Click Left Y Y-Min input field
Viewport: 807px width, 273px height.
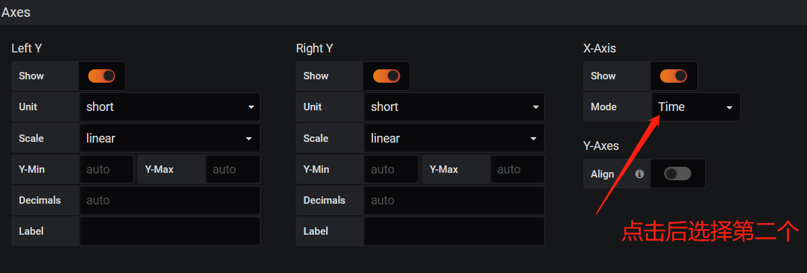106,169
